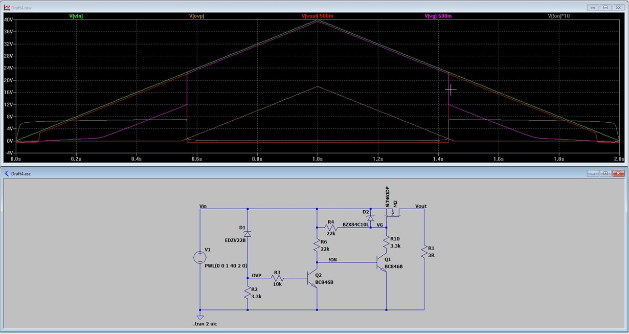
Task: Restore down the Draft4.asc schematic window
Action: click(x=605, y=173)
